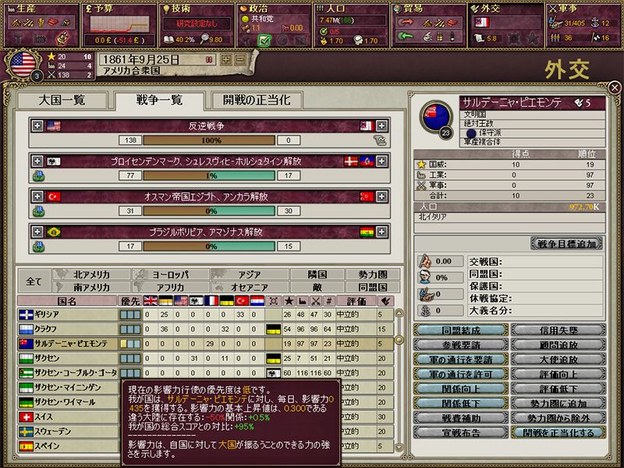Click join-war icon for Brazil–Bolivia war
The height and width of the screenshot is (468, 624).
coord(38,246)
